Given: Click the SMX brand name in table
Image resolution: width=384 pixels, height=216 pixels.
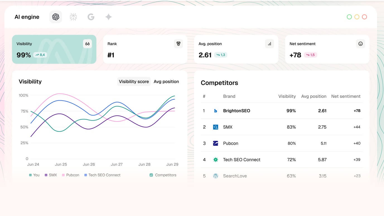Looking at the screenshot, I should pyautogui.click(x=228, y=127).
